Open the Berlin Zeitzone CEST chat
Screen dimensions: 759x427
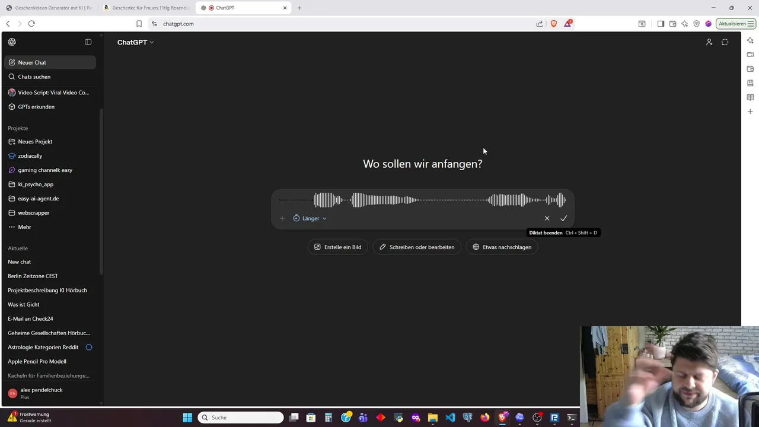coord(50,276)
